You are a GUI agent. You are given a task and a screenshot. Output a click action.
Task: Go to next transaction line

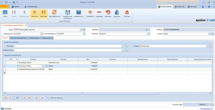pos(25,98)
